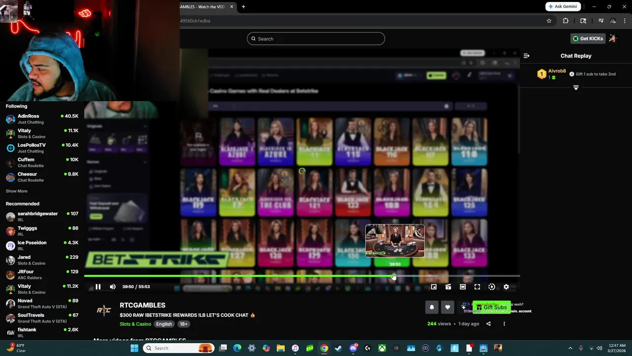The height and width of the screenshot is (356, 632).
Task: Open the Twigggs recommended channel
Action: (x=42, y=231)
